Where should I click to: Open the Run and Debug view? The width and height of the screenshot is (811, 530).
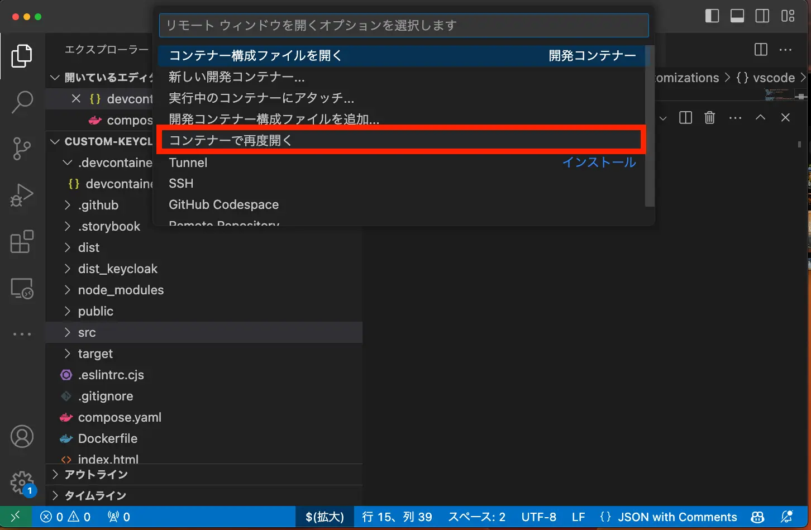click(21, 195)
